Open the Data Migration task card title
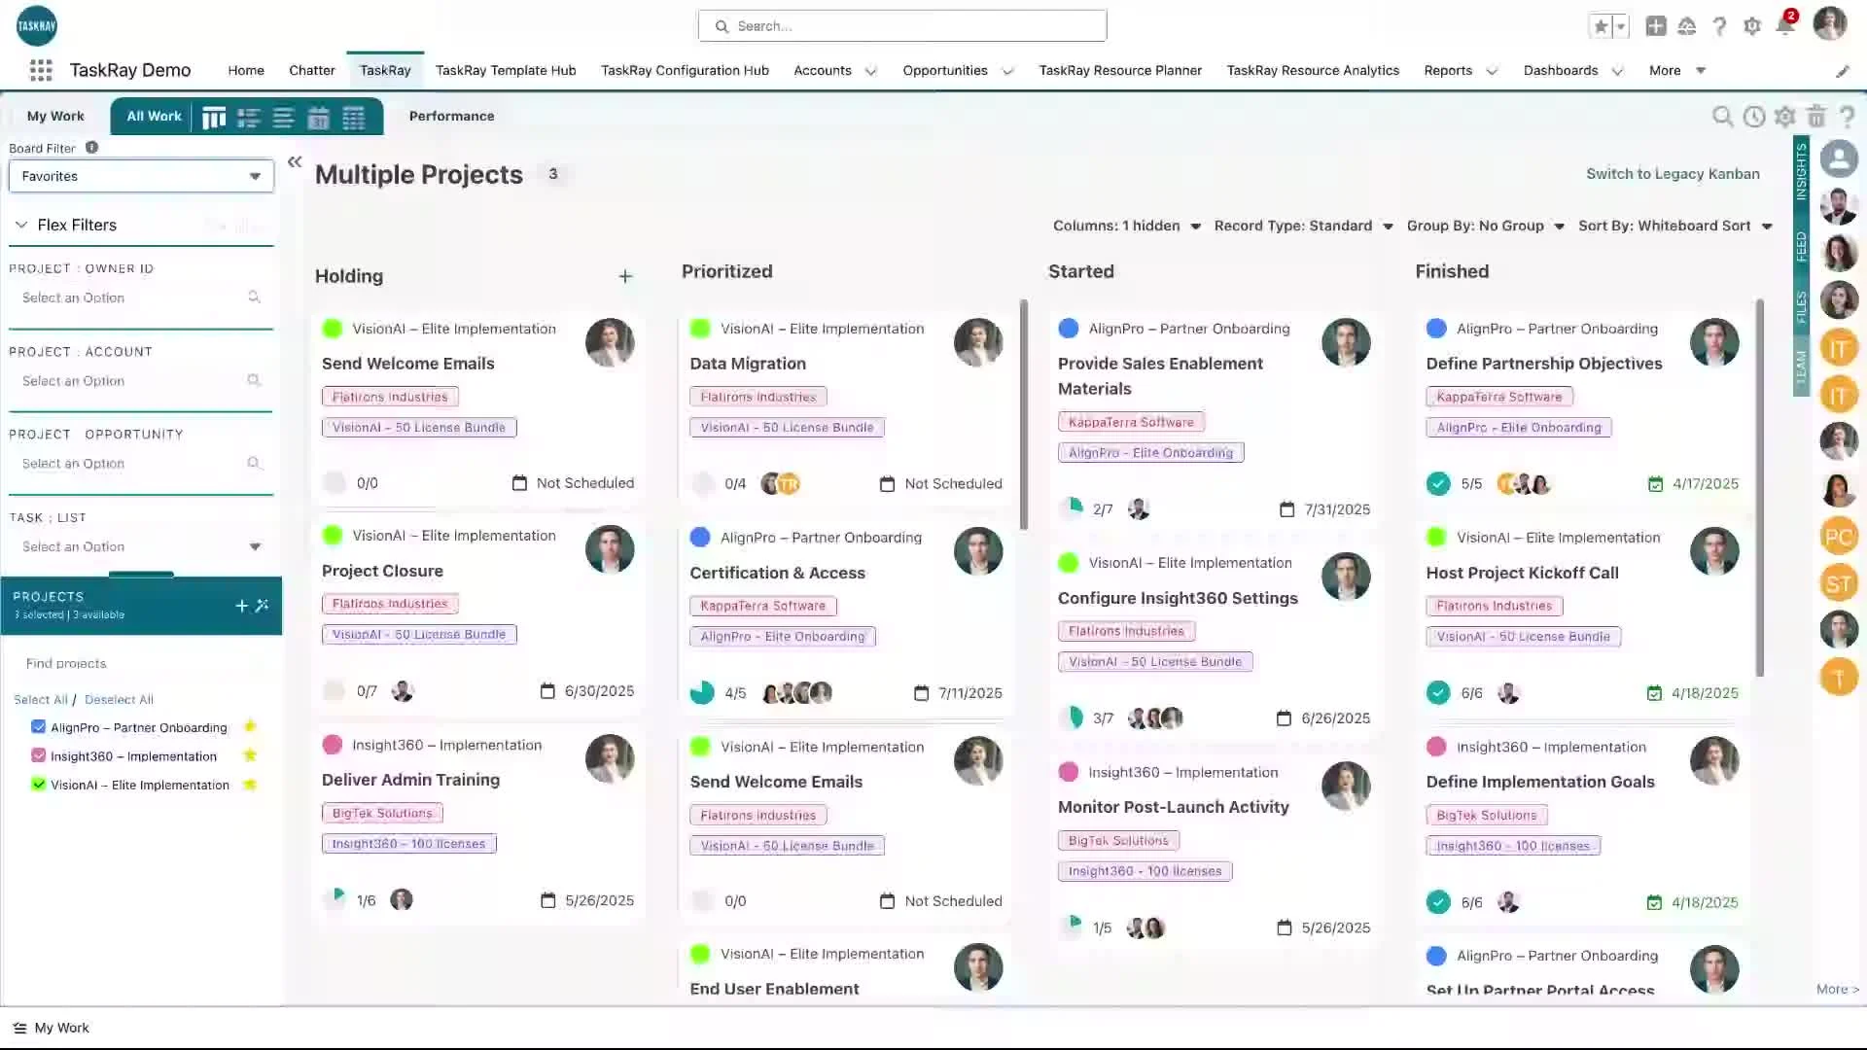 tap(748, 364)
